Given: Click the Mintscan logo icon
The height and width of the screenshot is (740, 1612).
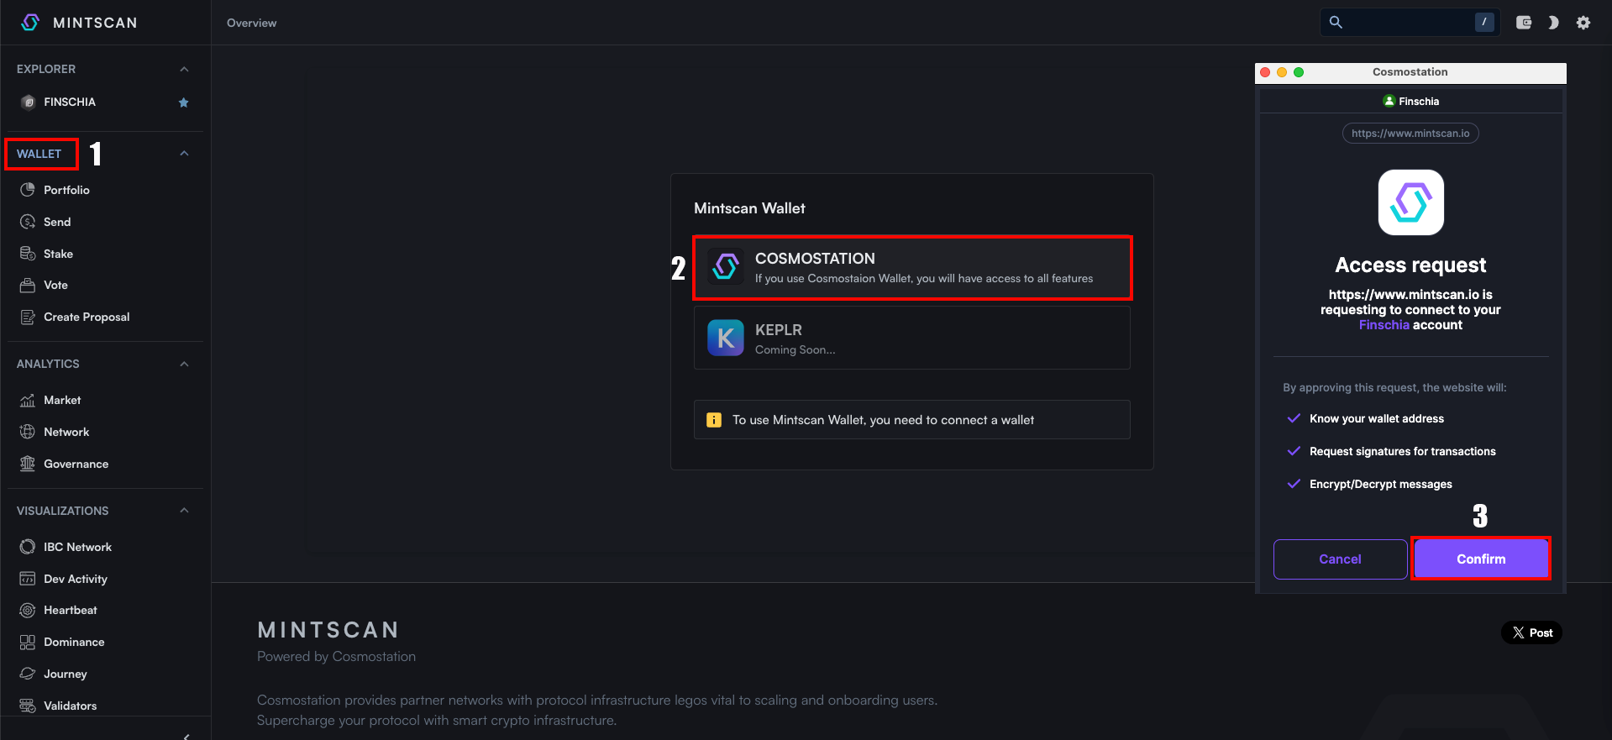Looking at the screenshot, I should coord(30,23).
